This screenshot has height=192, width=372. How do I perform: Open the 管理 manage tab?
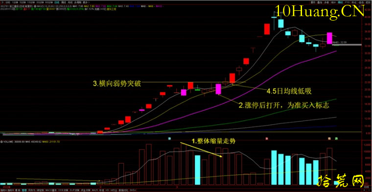(24, 190)
